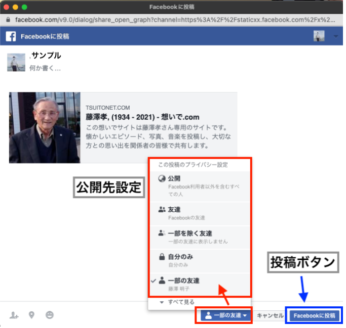Click the globe icon beside 公開
Image resolution: width=346 pixels, height=328 pixels.
(162, 178)
